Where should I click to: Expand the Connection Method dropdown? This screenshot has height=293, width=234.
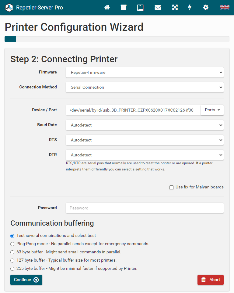point(145,87)
